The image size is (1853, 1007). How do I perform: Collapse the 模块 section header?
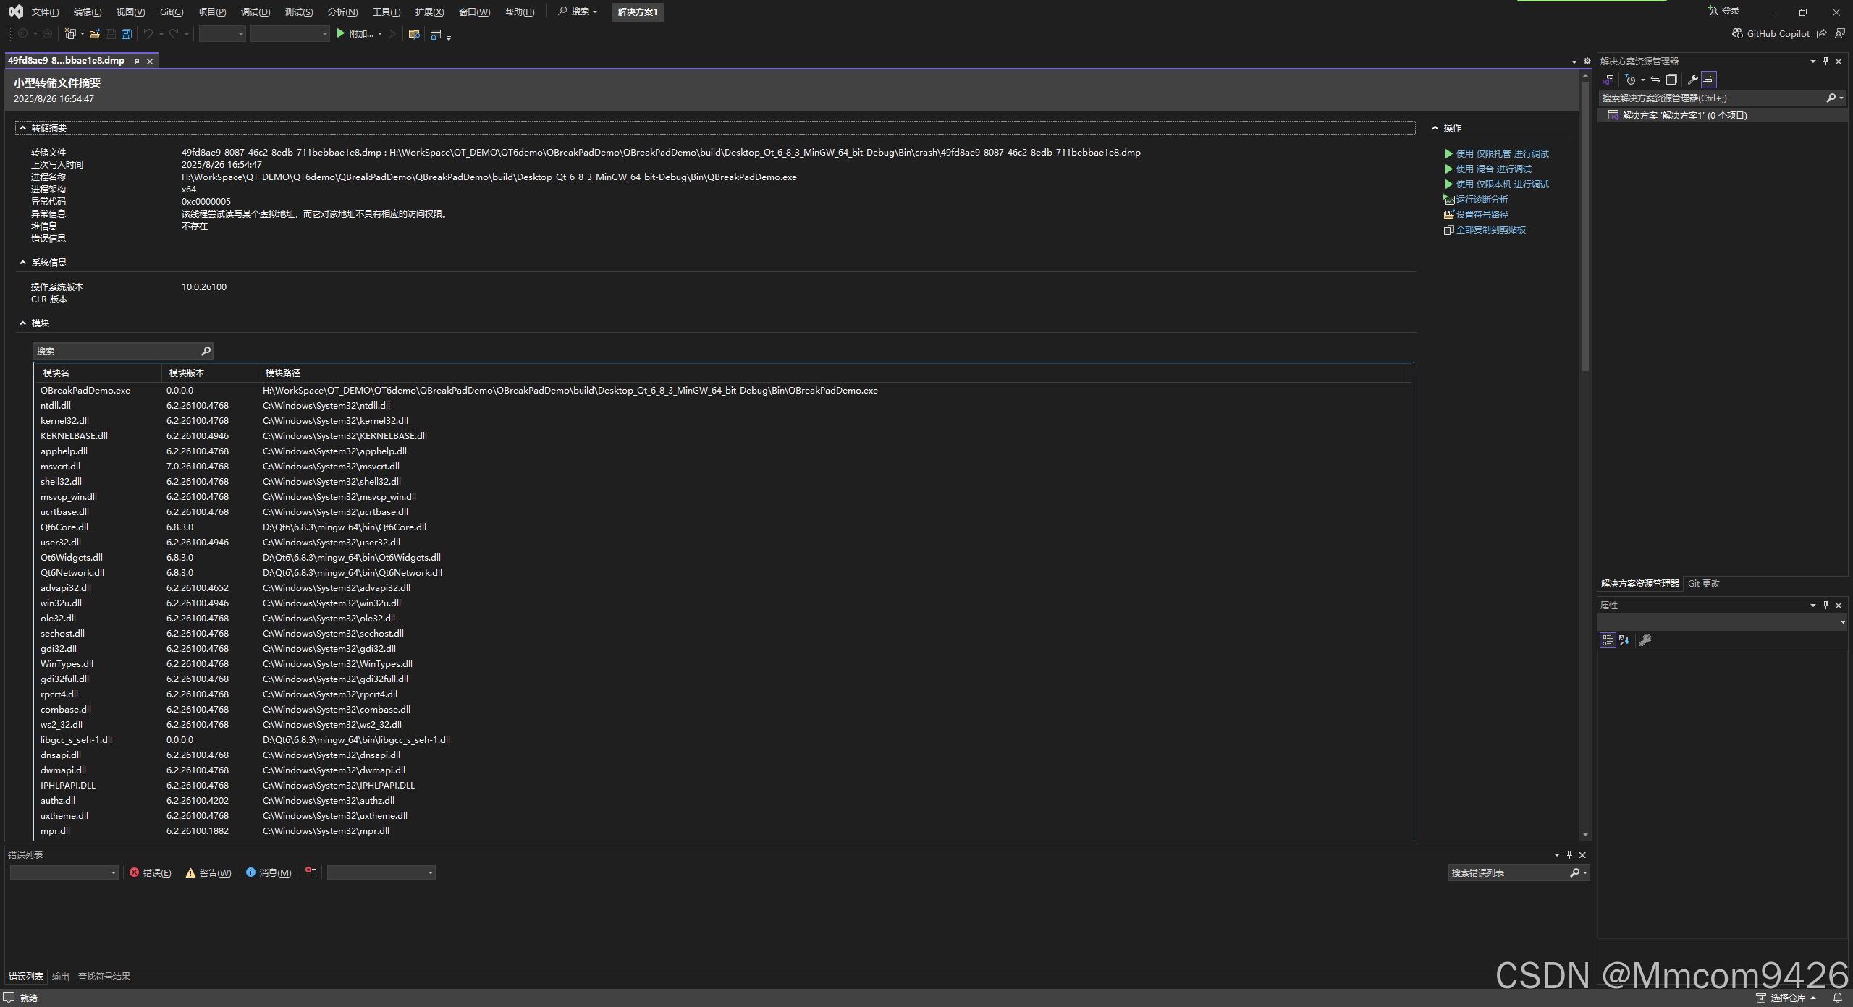coord(23,323)
